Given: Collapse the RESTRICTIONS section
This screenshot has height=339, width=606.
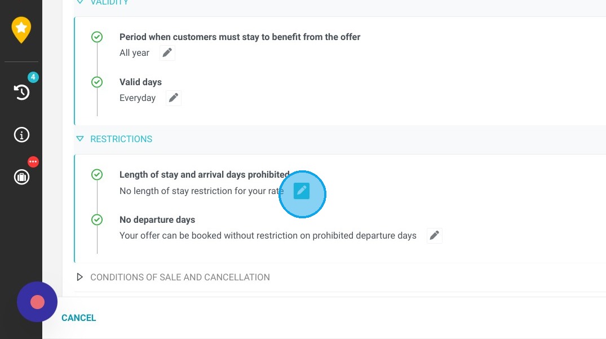Looking at the screenshot, I should click(80, 139).
